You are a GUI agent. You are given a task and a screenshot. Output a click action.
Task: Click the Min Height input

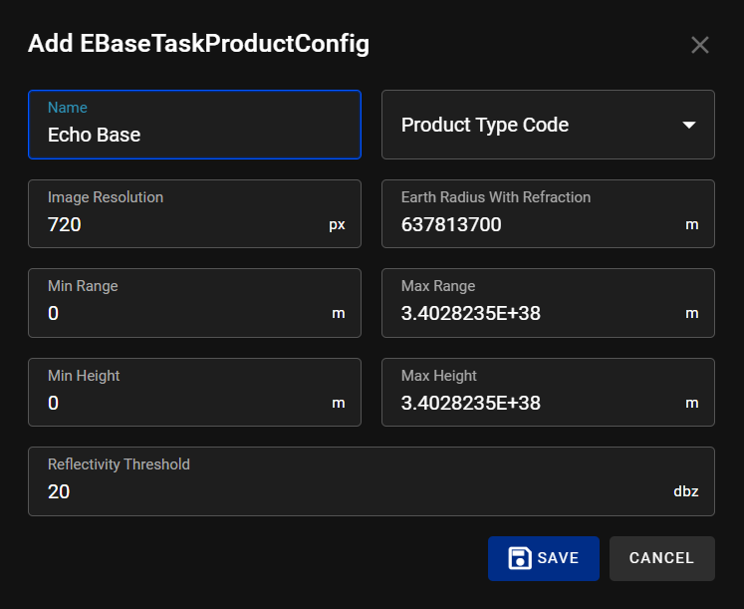179,403
